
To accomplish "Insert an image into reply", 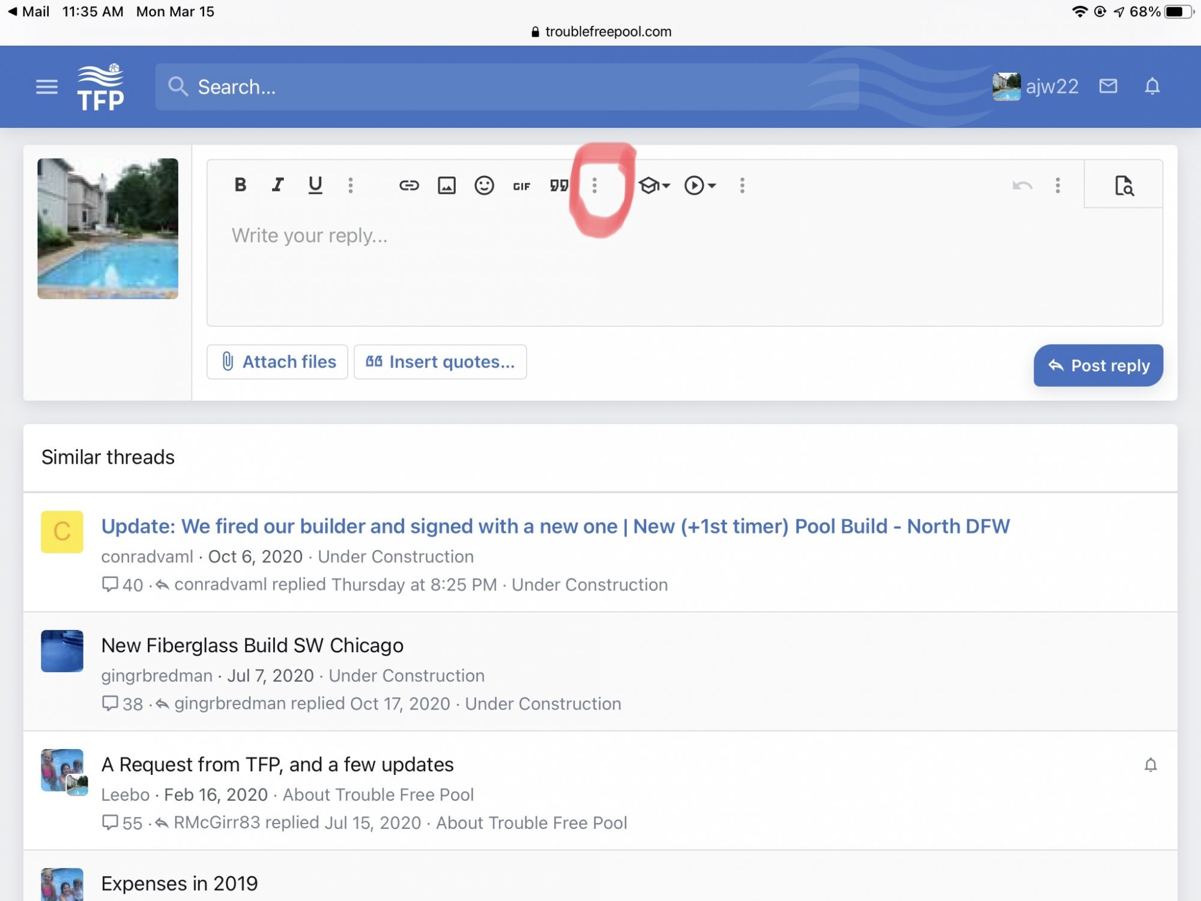I will click(447, 185).
